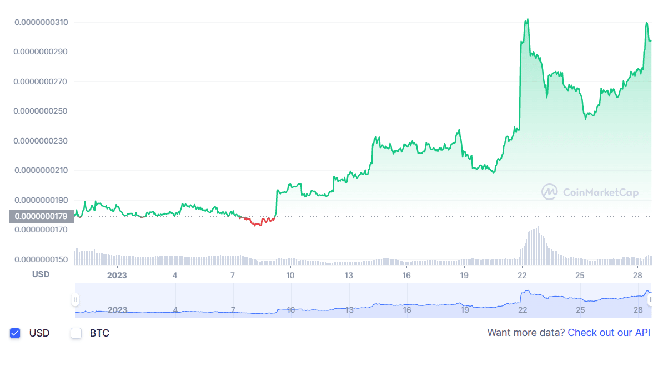This screenshot has width=653, height=367.
Task: Click the 0.0000000250 y-axis label
Action: click(41, 111)
